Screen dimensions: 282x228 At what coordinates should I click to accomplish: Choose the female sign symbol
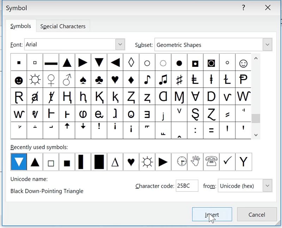tap(51, 80)
